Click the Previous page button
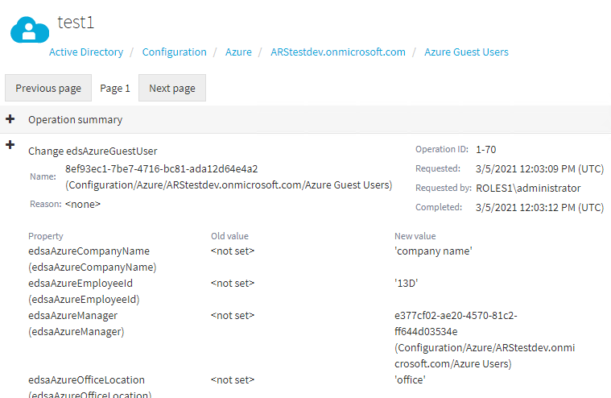 pos(48,88)
